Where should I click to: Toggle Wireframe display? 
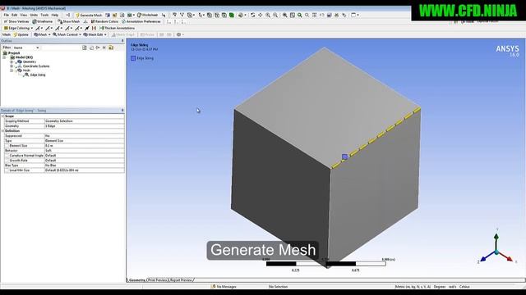pyautogui.click(x=43, y=21)
